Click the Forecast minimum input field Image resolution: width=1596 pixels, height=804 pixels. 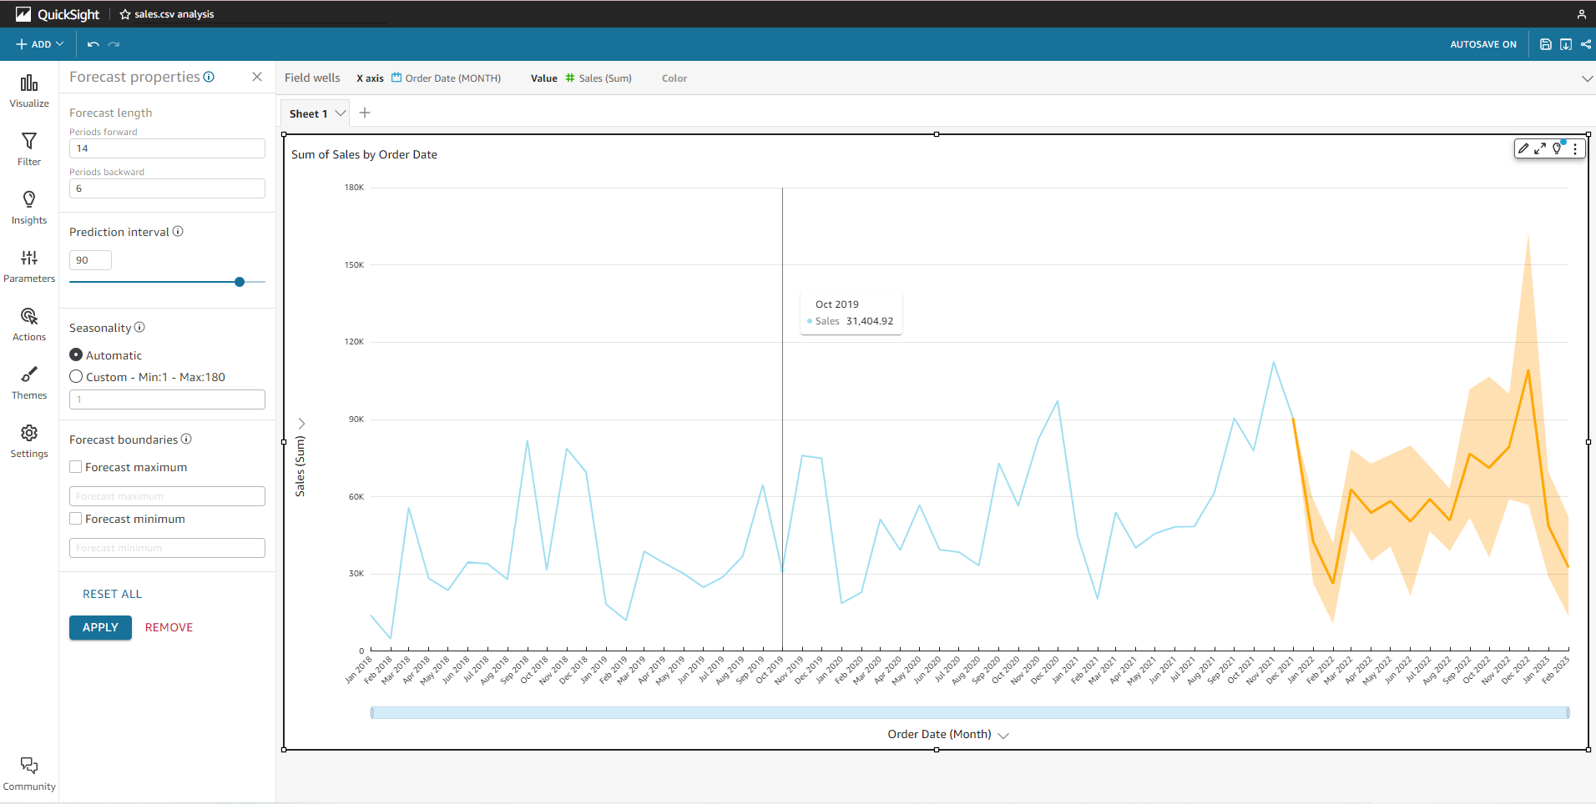[x=167, y=548]
